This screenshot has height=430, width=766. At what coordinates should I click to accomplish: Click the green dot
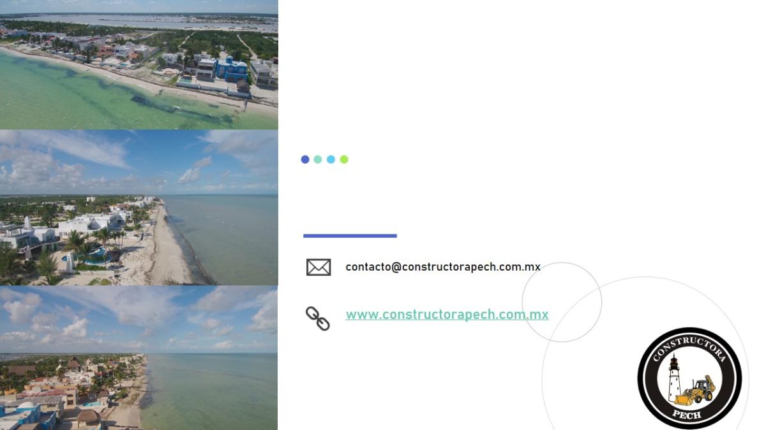point(344,159)
